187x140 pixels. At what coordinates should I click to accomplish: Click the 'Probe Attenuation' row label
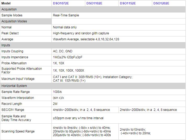point(14,63)
